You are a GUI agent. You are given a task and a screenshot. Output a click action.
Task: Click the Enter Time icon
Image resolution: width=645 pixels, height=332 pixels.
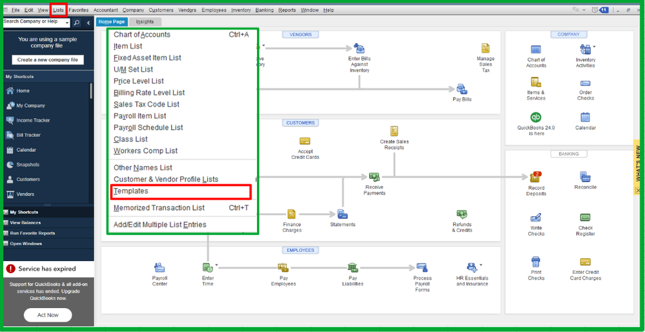[x=207, y=268]
